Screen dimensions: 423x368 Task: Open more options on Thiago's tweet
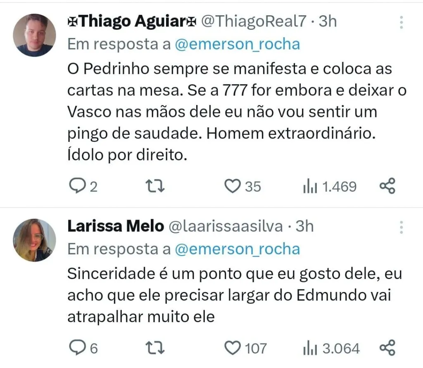(x=401, y=22)
